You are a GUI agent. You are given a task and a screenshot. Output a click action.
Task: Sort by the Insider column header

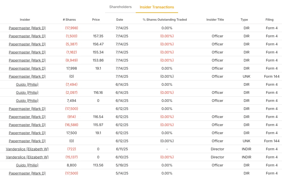[x=25, y=20]
